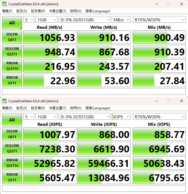Run RND4K Q1T1 test in bottom window
Screen dimensions: 188x194
[x=12, y=177]
